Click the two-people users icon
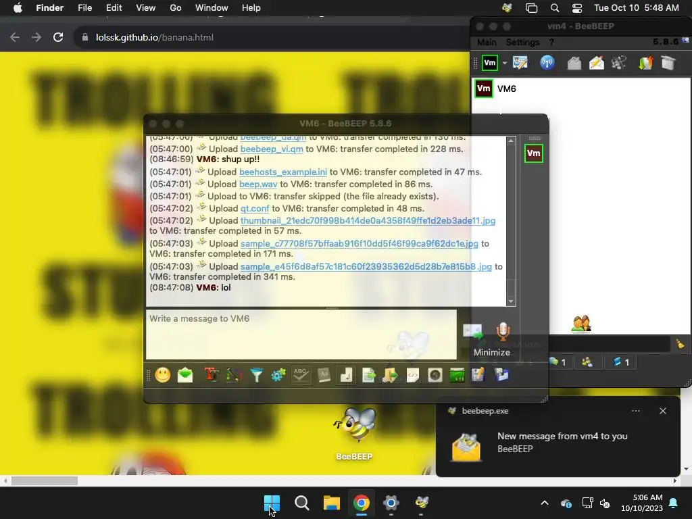The image size is (692, 519). 581,324
